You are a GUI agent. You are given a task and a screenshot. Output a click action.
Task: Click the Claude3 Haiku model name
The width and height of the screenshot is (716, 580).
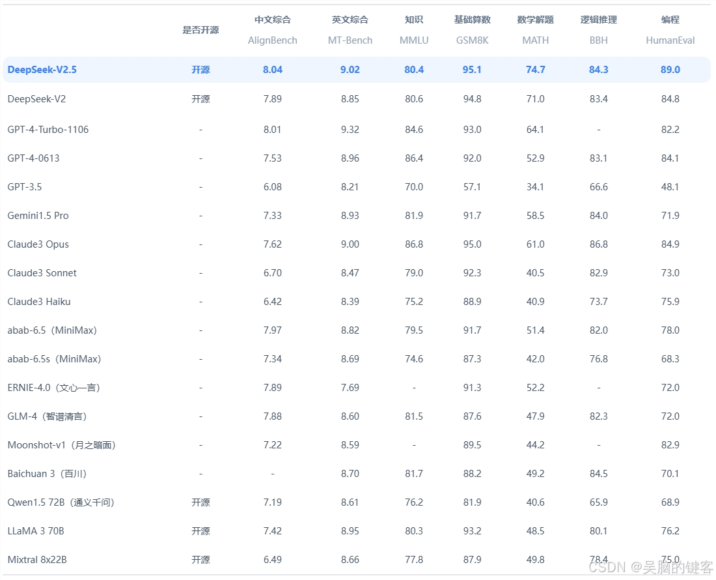[x=39, y=302]
